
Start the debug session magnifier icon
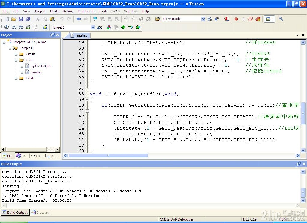coord(227,19)
